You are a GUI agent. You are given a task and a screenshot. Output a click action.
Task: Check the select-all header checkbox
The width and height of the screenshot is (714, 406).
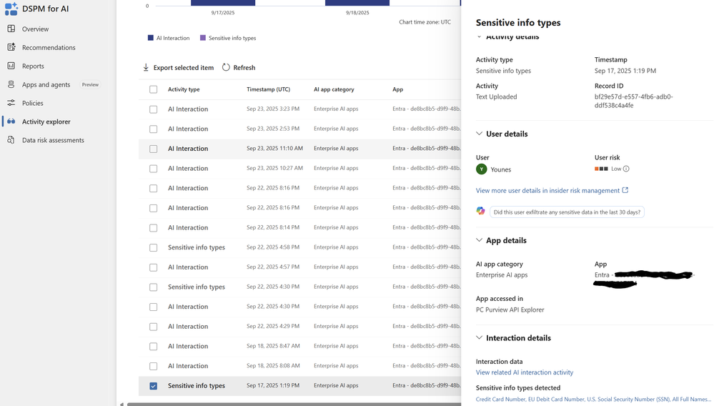(154, 89)
